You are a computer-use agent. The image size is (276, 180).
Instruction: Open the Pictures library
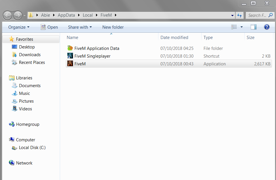pyautogui.click(x=26, y=101)
